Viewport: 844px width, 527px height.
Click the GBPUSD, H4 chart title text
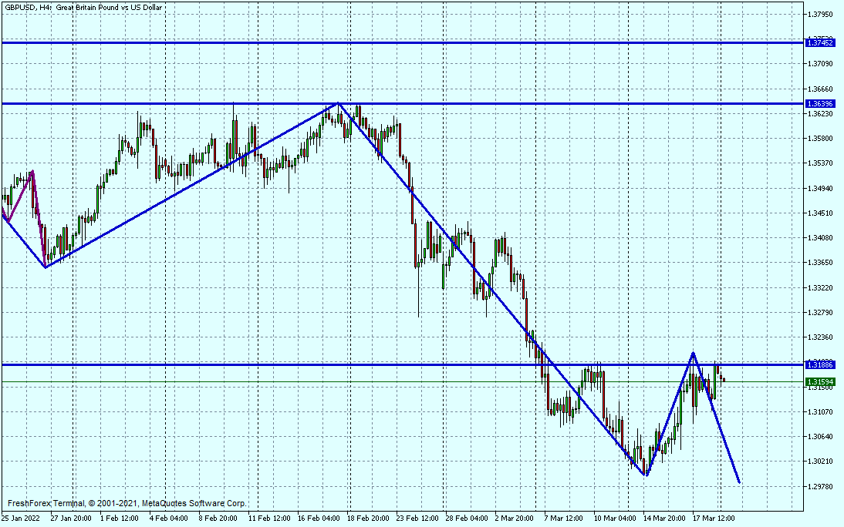click(83, 8)
